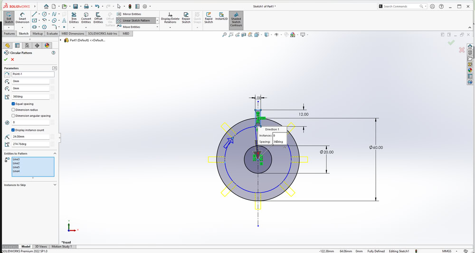
Task: Open Display/Delete Relations tool
Action: click(x=170, y=18)
